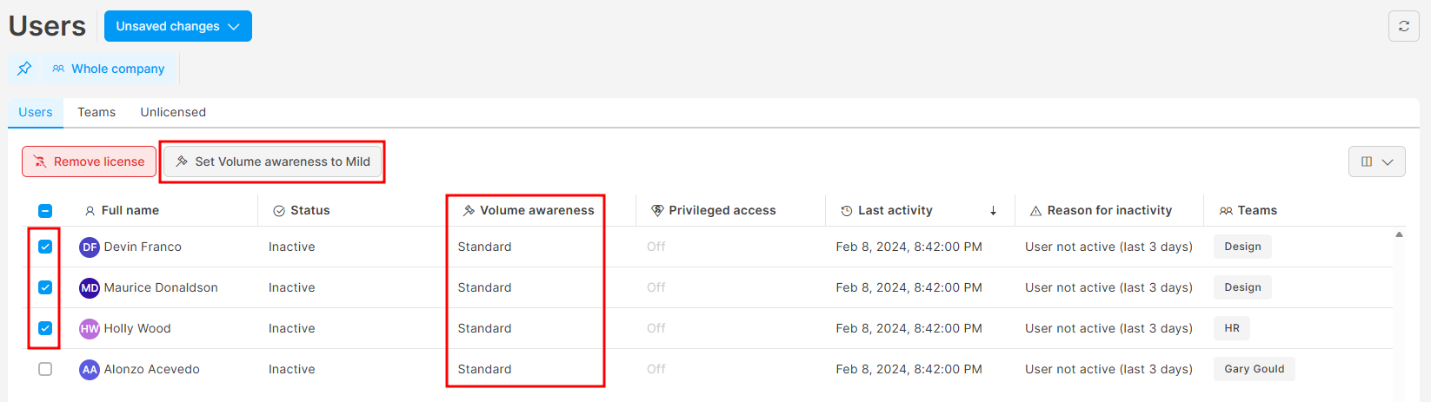This screenshot has width=1431, height=402.
Task: Click Set Volume awareness to Mild
Action: pyautogui.click(x=273, y=161)
